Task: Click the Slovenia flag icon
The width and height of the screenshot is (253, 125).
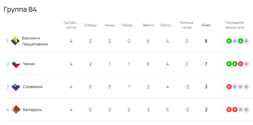Action: pyautogui.click(x=16, y=87)
